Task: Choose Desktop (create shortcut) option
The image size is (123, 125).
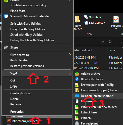Action: (x=98, y=96)
